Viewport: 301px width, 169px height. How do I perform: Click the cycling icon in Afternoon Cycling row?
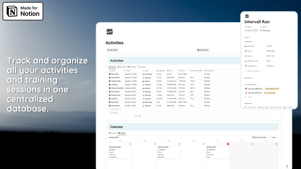pyautogui.click(x=143, y=88)
